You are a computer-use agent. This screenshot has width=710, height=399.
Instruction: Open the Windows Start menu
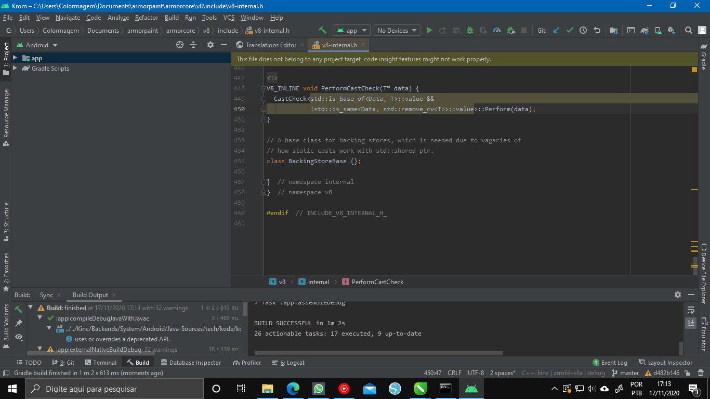12,389
